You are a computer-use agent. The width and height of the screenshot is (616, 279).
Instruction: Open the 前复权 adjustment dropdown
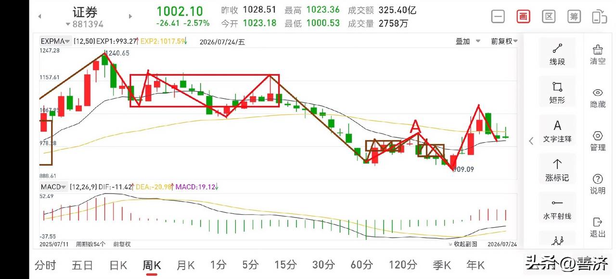[504, 41]
